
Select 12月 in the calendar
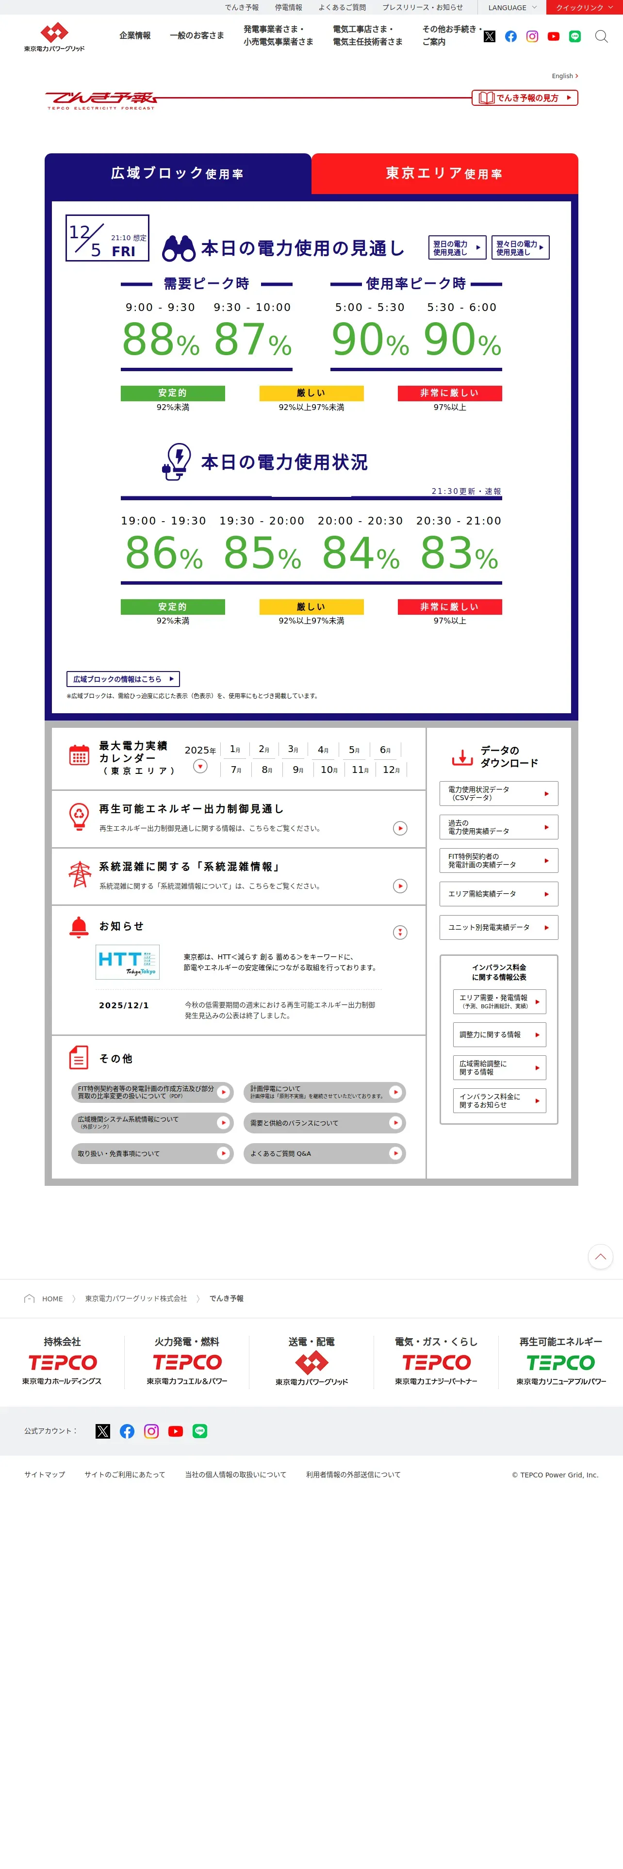[391, 770]
